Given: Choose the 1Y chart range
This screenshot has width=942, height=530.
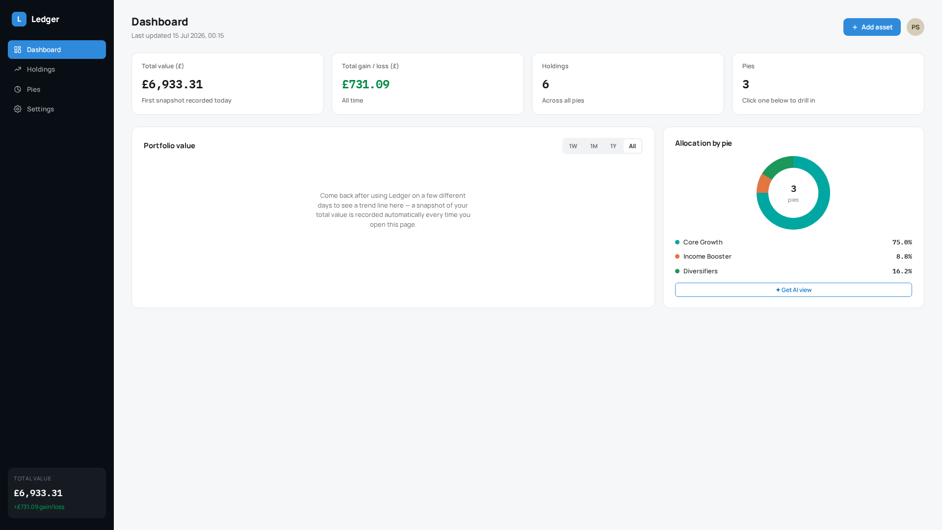Looking at the screenshot, I should tap(613, 146).
